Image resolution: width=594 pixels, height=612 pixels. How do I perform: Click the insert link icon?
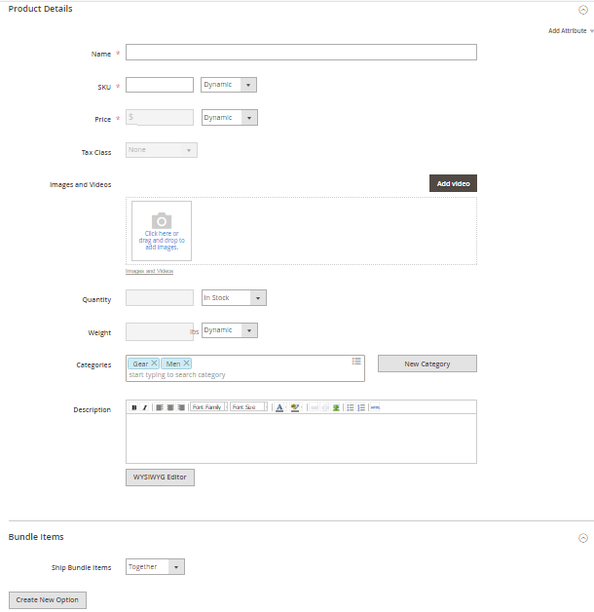[314, 407]
